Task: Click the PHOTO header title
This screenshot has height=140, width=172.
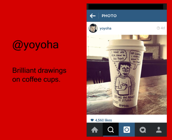Action: (x=109, y=16)
